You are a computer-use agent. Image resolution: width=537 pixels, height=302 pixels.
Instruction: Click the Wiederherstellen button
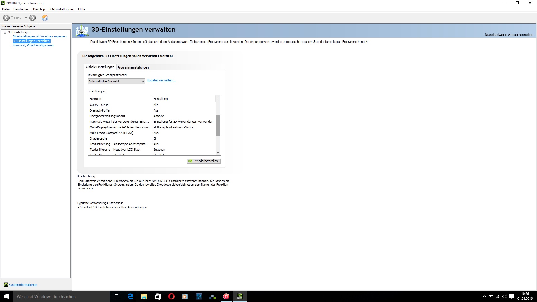pyautogui.click(x=204, y=161)
